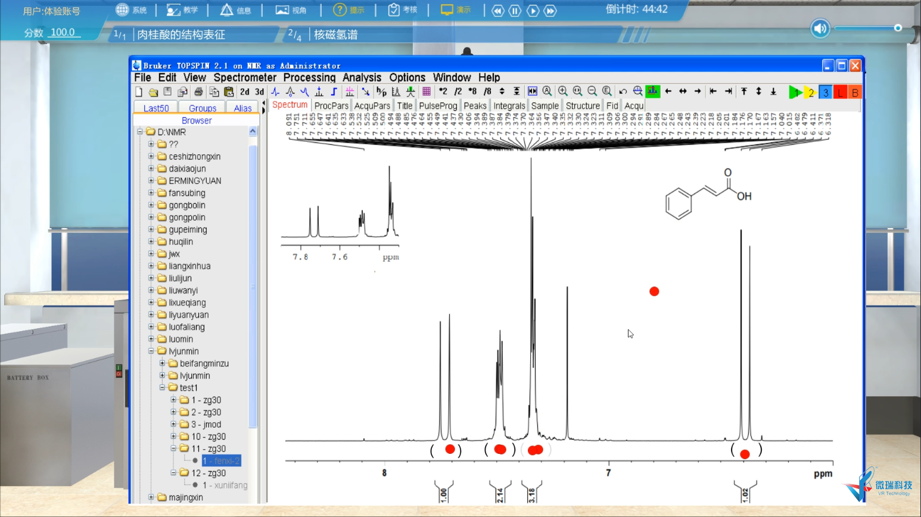Collapse the 12 - zg30 experiment node
921x517 pixels.
point(173,472)
